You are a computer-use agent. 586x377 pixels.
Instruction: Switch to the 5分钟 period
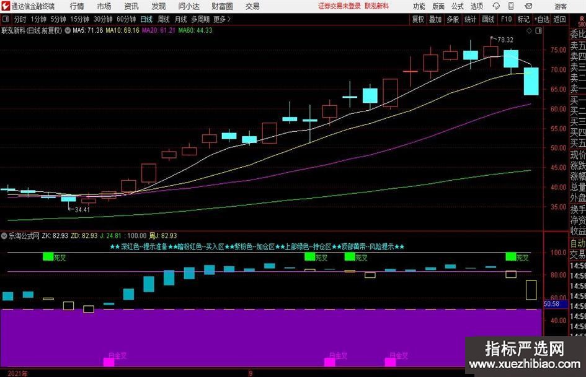[58, 19]
